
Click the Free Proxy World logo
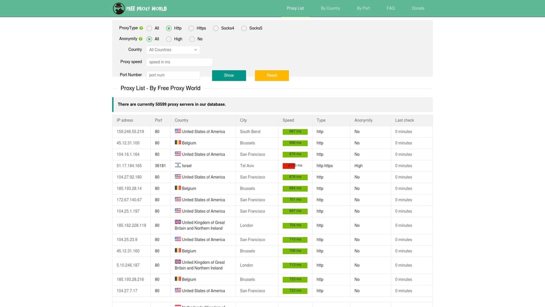(140, 8)
